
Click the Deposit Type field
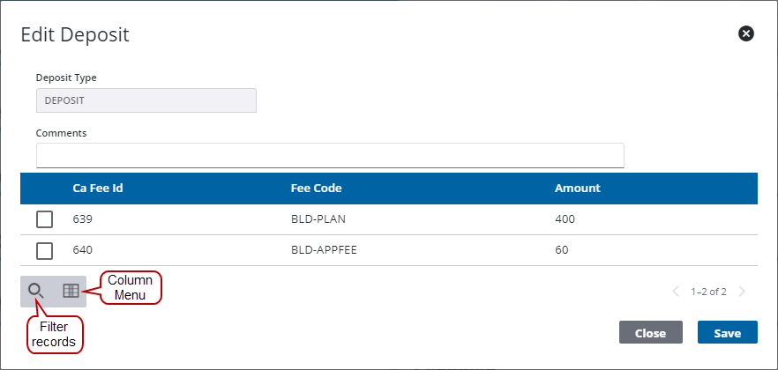pyautogui.click(x=146, y=100)
